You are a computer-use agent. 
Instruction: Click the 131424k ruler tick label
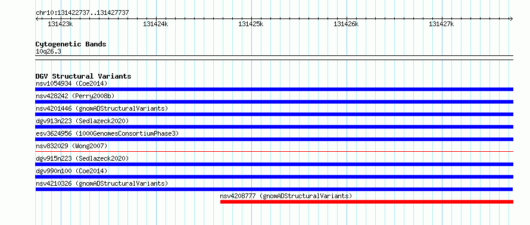click(x=155, y=24)
